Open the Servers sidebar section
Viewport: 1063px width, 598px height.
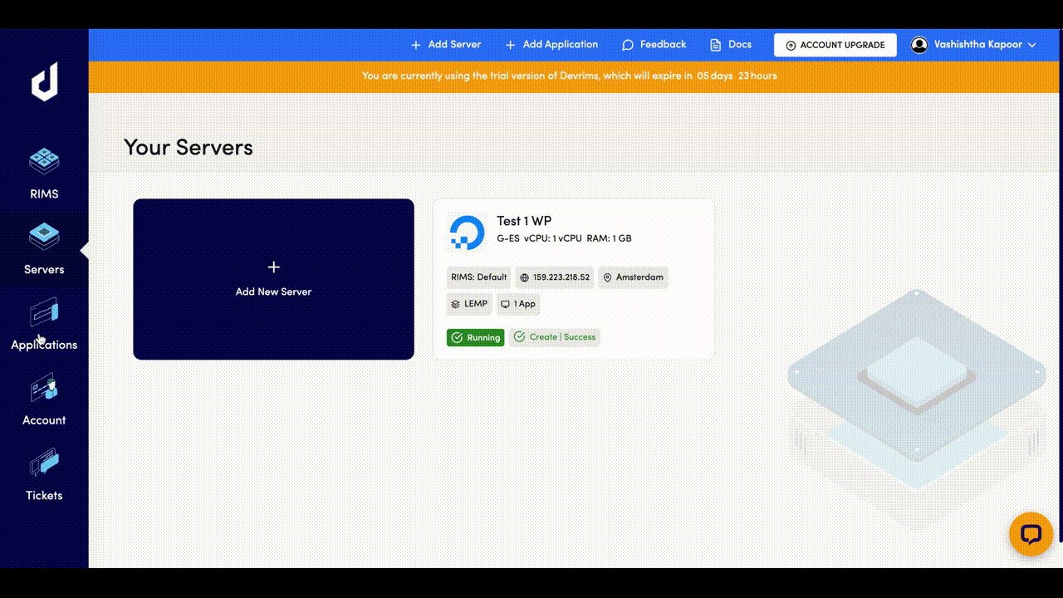point(44,249)
